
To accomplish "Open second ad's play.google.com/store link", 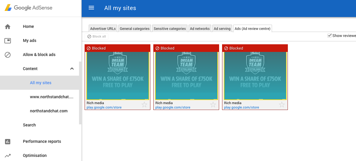I will 173,107.
